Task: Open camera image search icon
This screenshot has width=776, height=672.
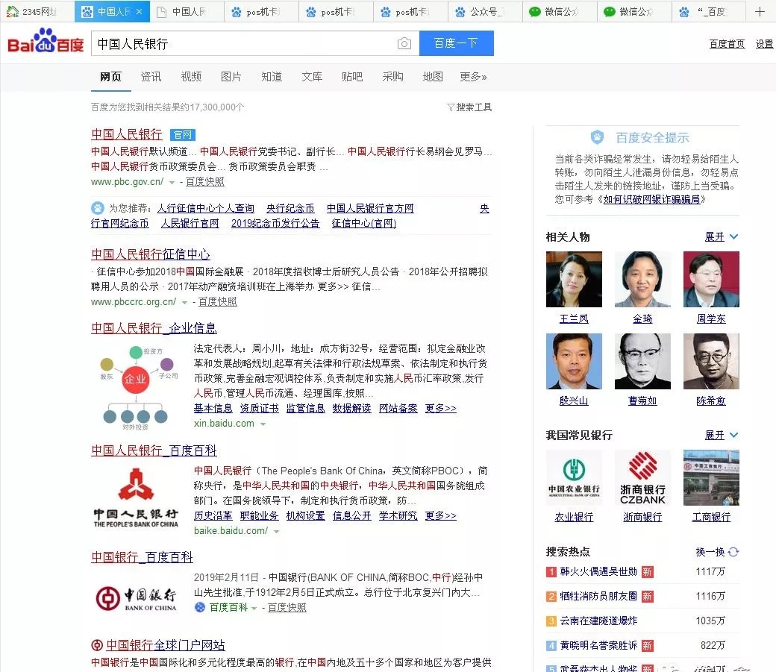Action: coord(404,43)
